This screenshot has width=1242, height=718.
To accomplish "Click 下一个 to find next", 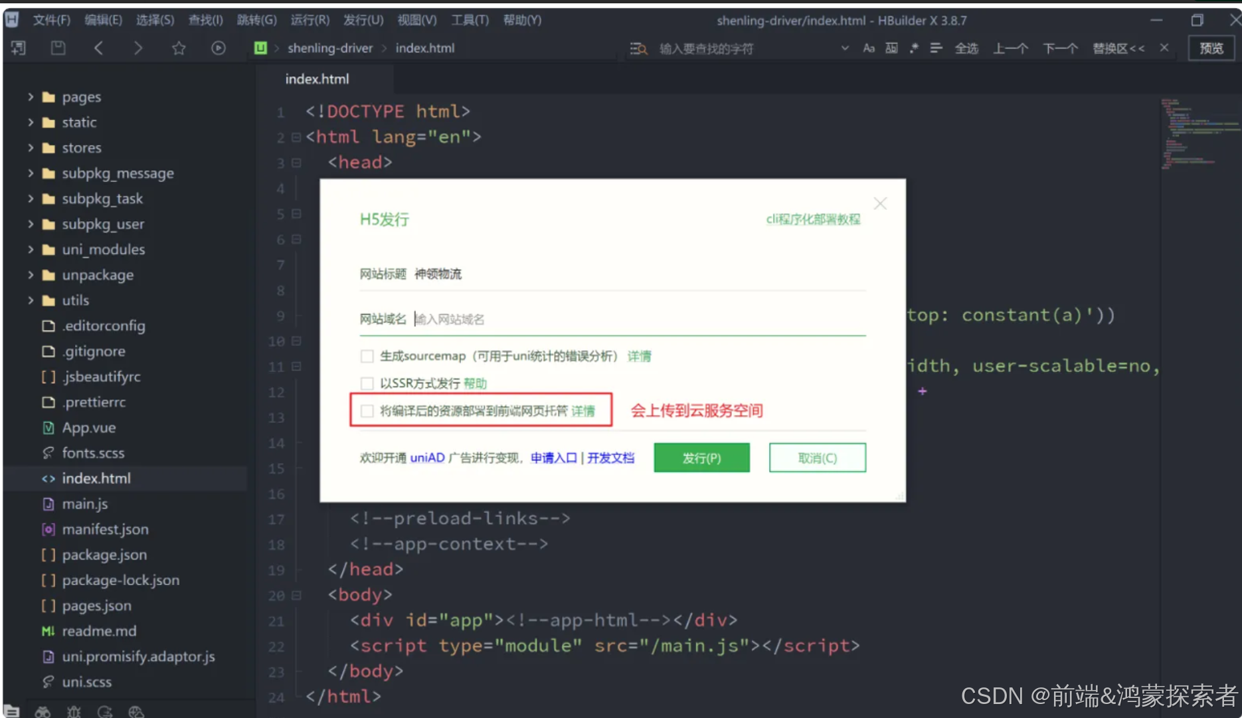I will click(1060, 48).
